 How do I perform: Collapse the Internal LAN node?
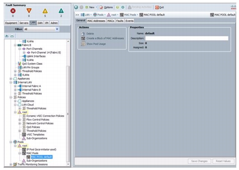point(11,82)
